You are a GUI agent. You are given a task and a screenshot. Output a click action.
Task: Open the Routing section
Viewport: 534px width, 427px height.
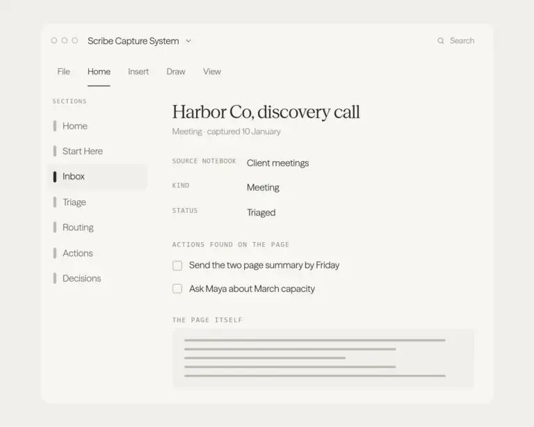coord(97,227)
